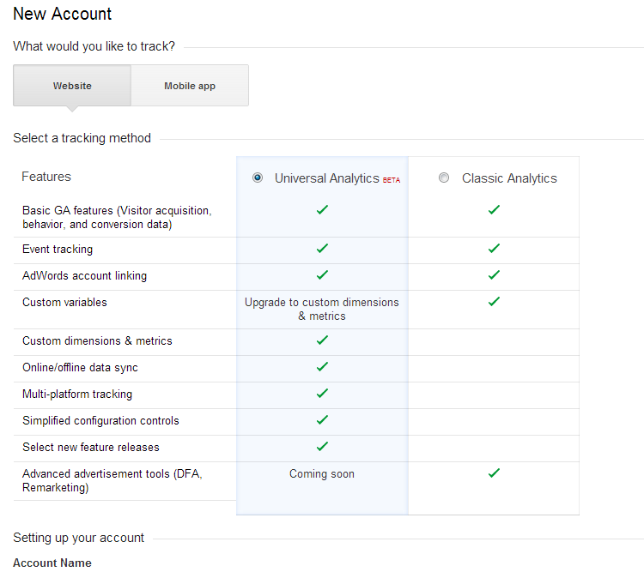Click checkmark for Select new feature releases

(322, 447)
